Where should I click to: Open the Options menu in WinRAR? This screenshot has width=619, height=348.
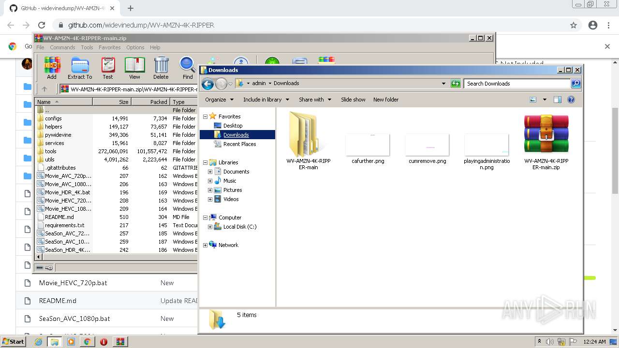(x=135, y=47)
